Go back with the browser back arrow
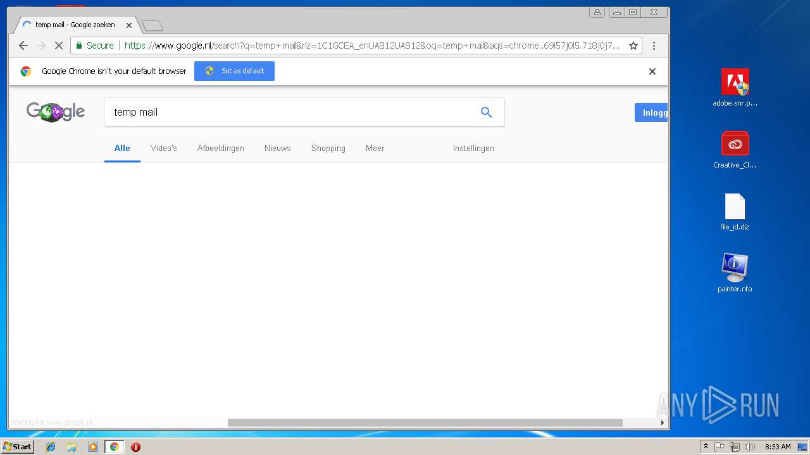The width and height of the screenshot is (810, 455). 23,45
